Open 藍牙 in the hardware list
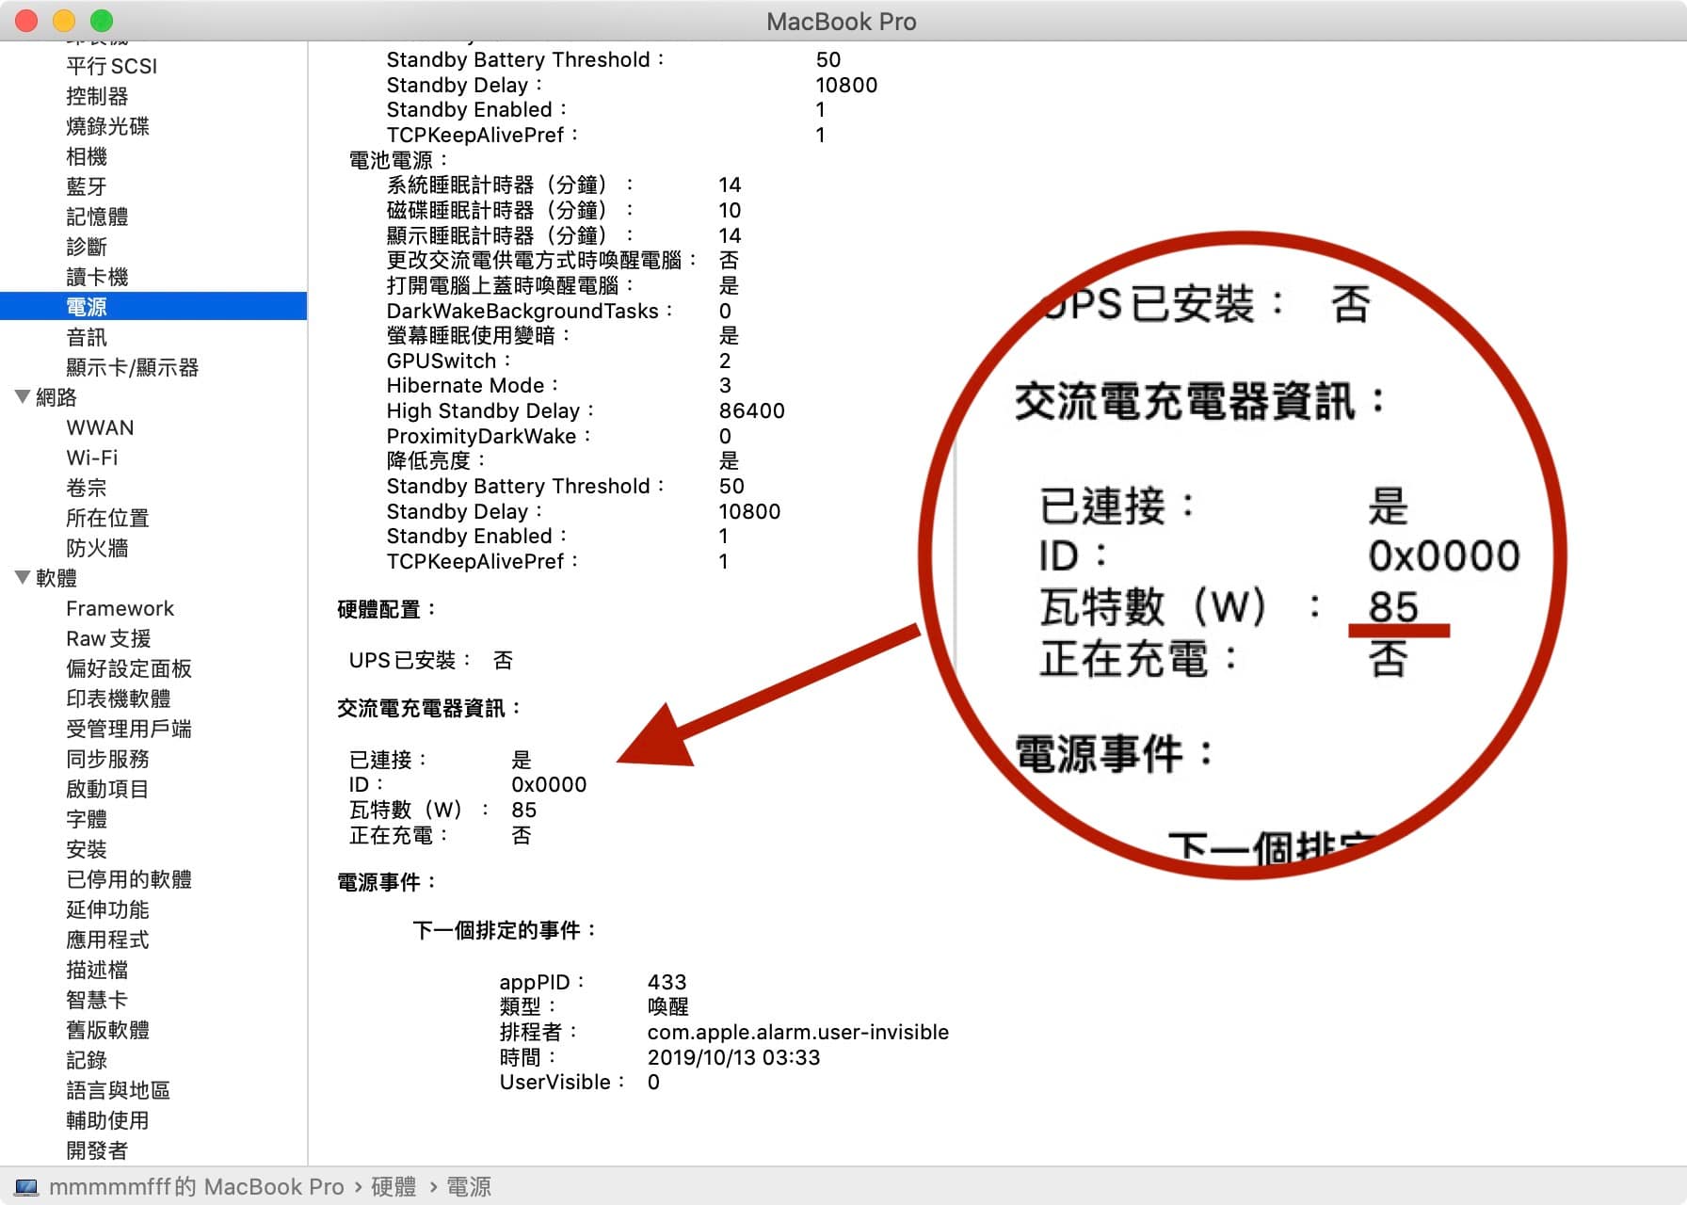Image resolution: width=1687 pixels, height=1205 pixels. pos(87,186)
